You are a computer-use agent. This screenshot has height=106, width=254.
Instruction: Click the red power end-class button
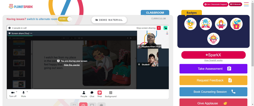tap(83, 104)
